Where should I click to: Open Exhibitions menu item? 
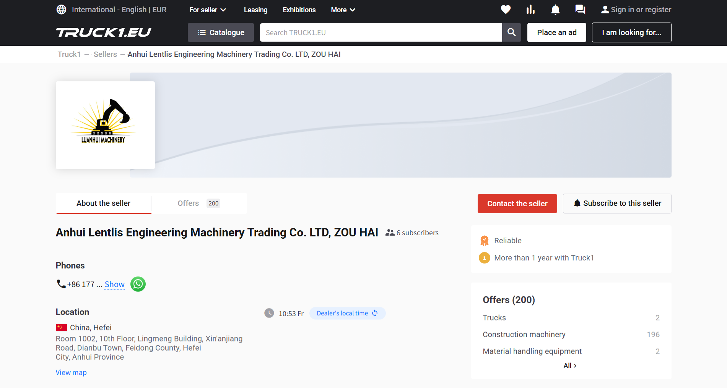coord(299,10)
